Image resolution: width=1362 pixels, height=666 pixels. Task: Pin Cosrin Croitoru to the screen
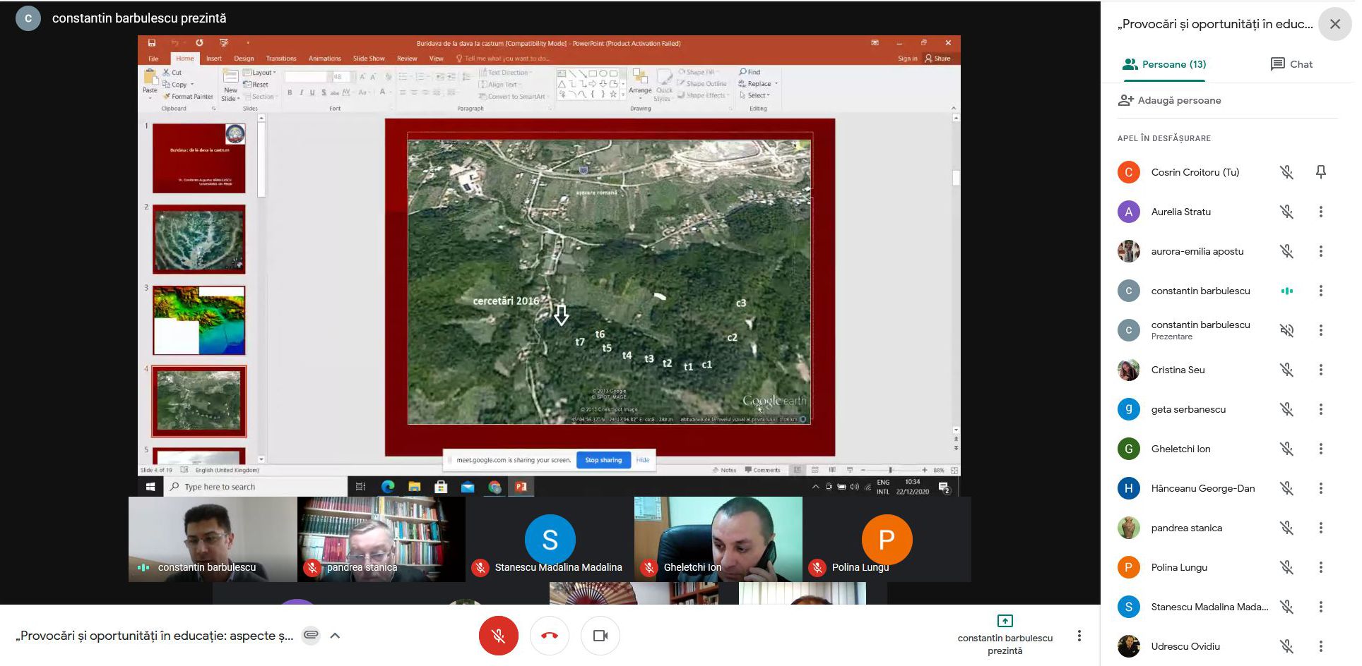[1320, 172]
